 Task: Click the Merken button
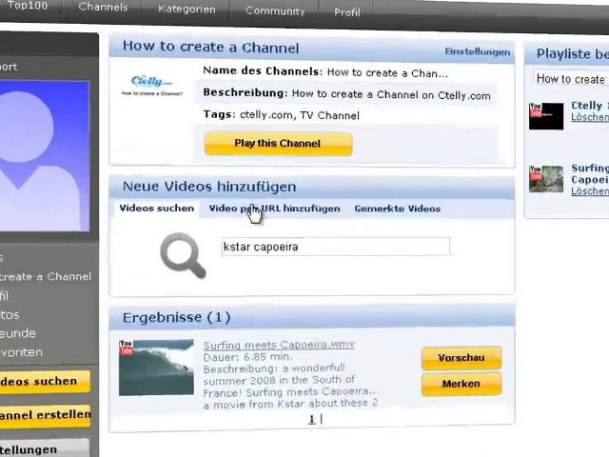[461, 384]
